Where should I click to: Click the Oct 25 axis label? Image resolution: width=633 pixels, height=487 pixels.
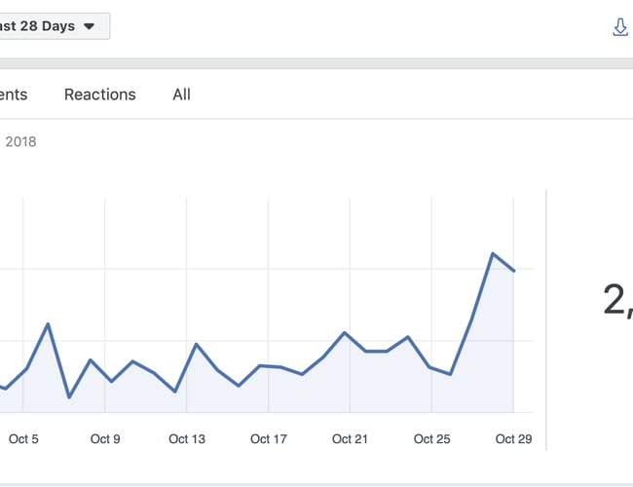(x=431, y=439)
